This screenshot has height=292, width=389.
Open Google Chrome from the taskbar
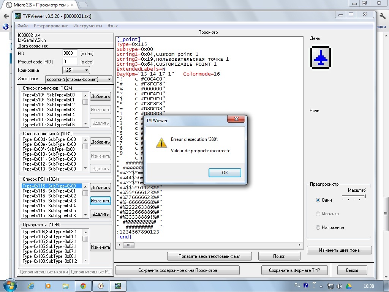pos(83,286)
